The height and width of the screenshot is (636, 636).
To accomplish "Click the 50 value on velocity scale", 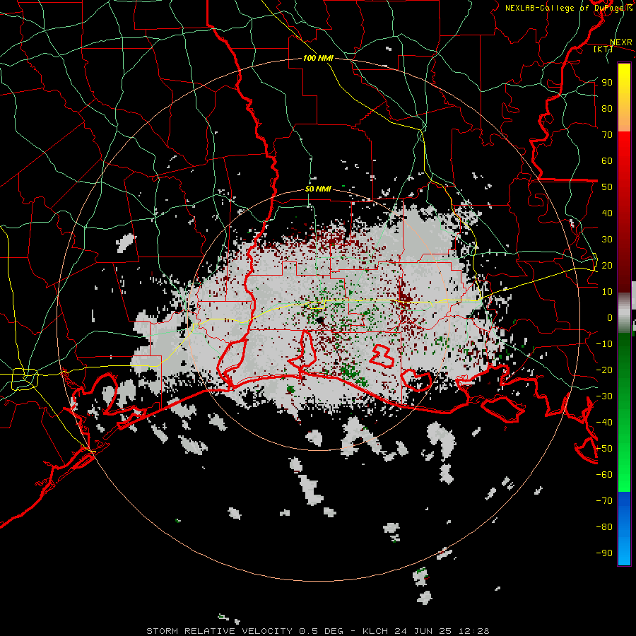I will coord(607,187).
